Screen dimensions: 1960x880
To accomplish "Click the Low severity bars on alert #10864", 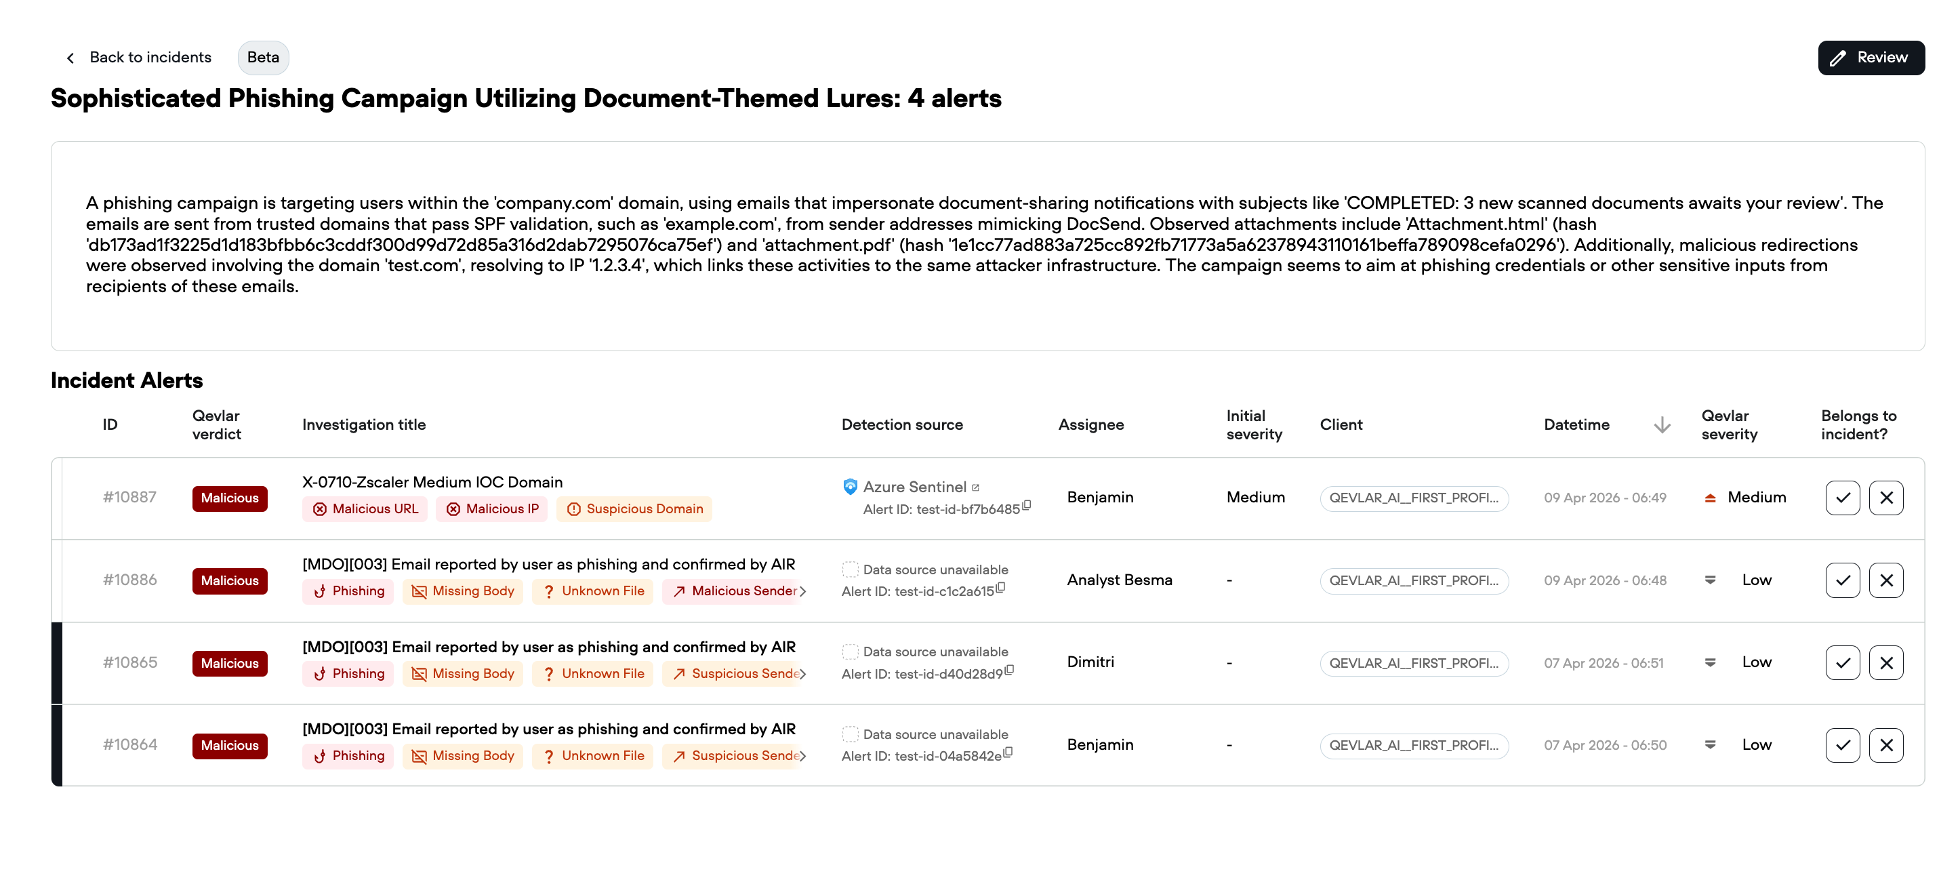I will [1710, 744].
